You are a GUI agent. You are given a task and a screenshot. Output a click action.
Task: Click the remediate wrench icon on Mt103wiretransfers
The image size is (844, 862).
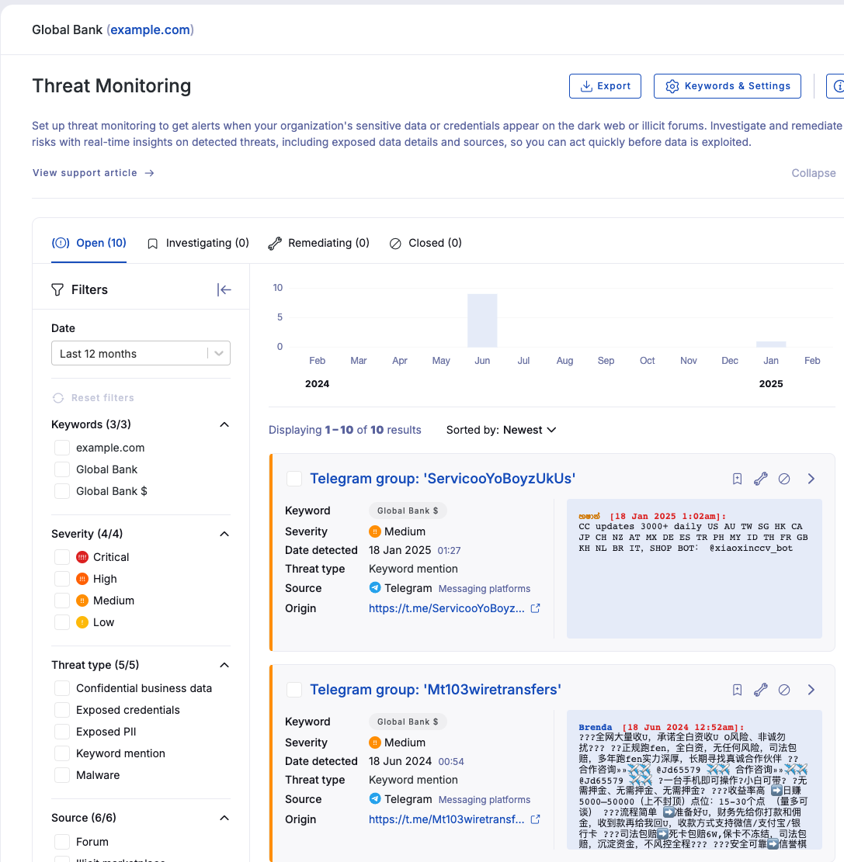click(760, 690)
